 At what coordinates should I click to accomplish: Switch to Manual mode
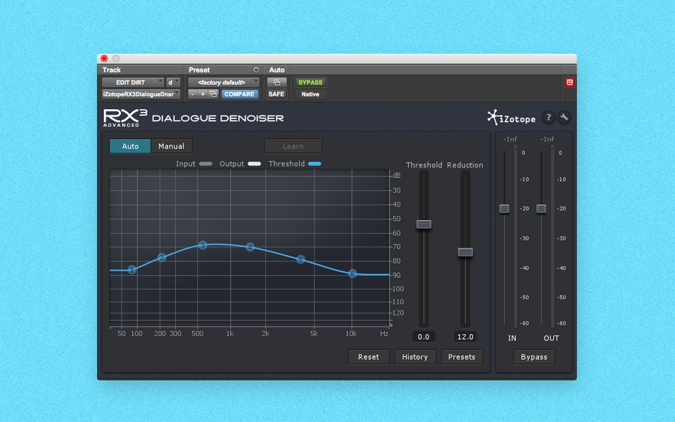coord(171,146)
